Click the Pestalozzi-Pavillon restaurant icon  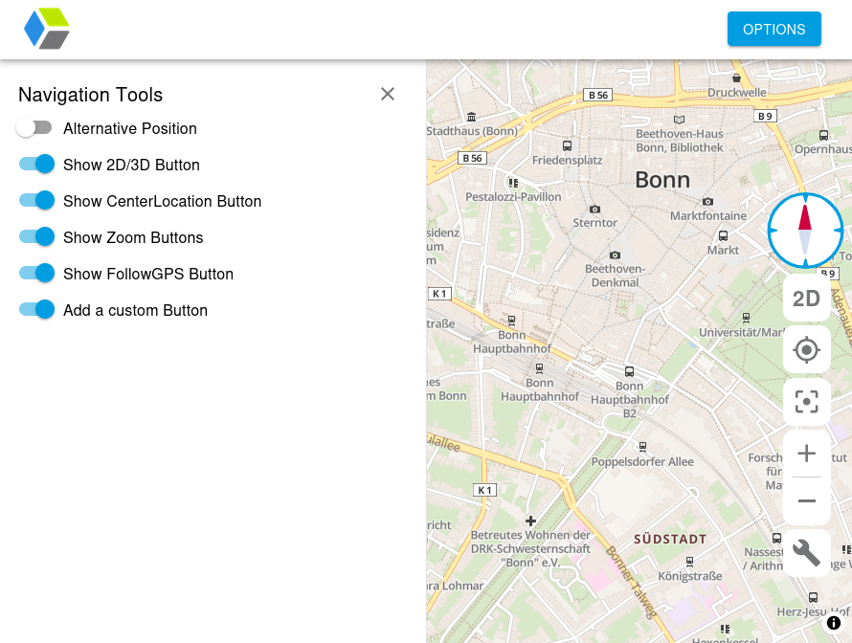[x=513, y=183]
